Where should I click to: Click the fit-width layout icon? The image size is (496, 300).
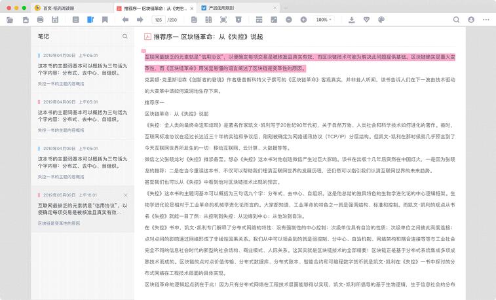259,20
